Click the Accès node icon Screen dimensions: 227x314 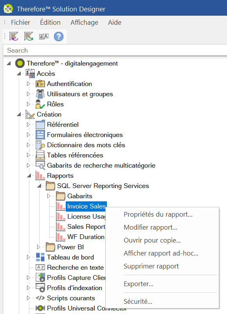(30, 73)
